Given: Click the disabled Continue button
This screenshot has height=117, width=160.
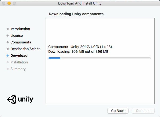Looking at the screenshot, I should click(143, 111).
